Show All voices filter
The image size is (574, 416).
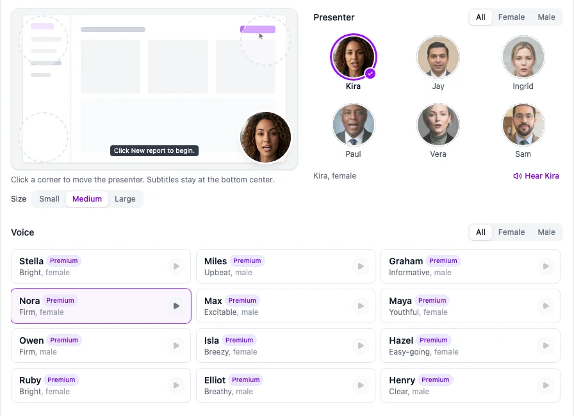coord(480,232)
